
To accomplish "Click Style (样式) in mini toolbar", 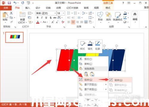I will 83,46.
